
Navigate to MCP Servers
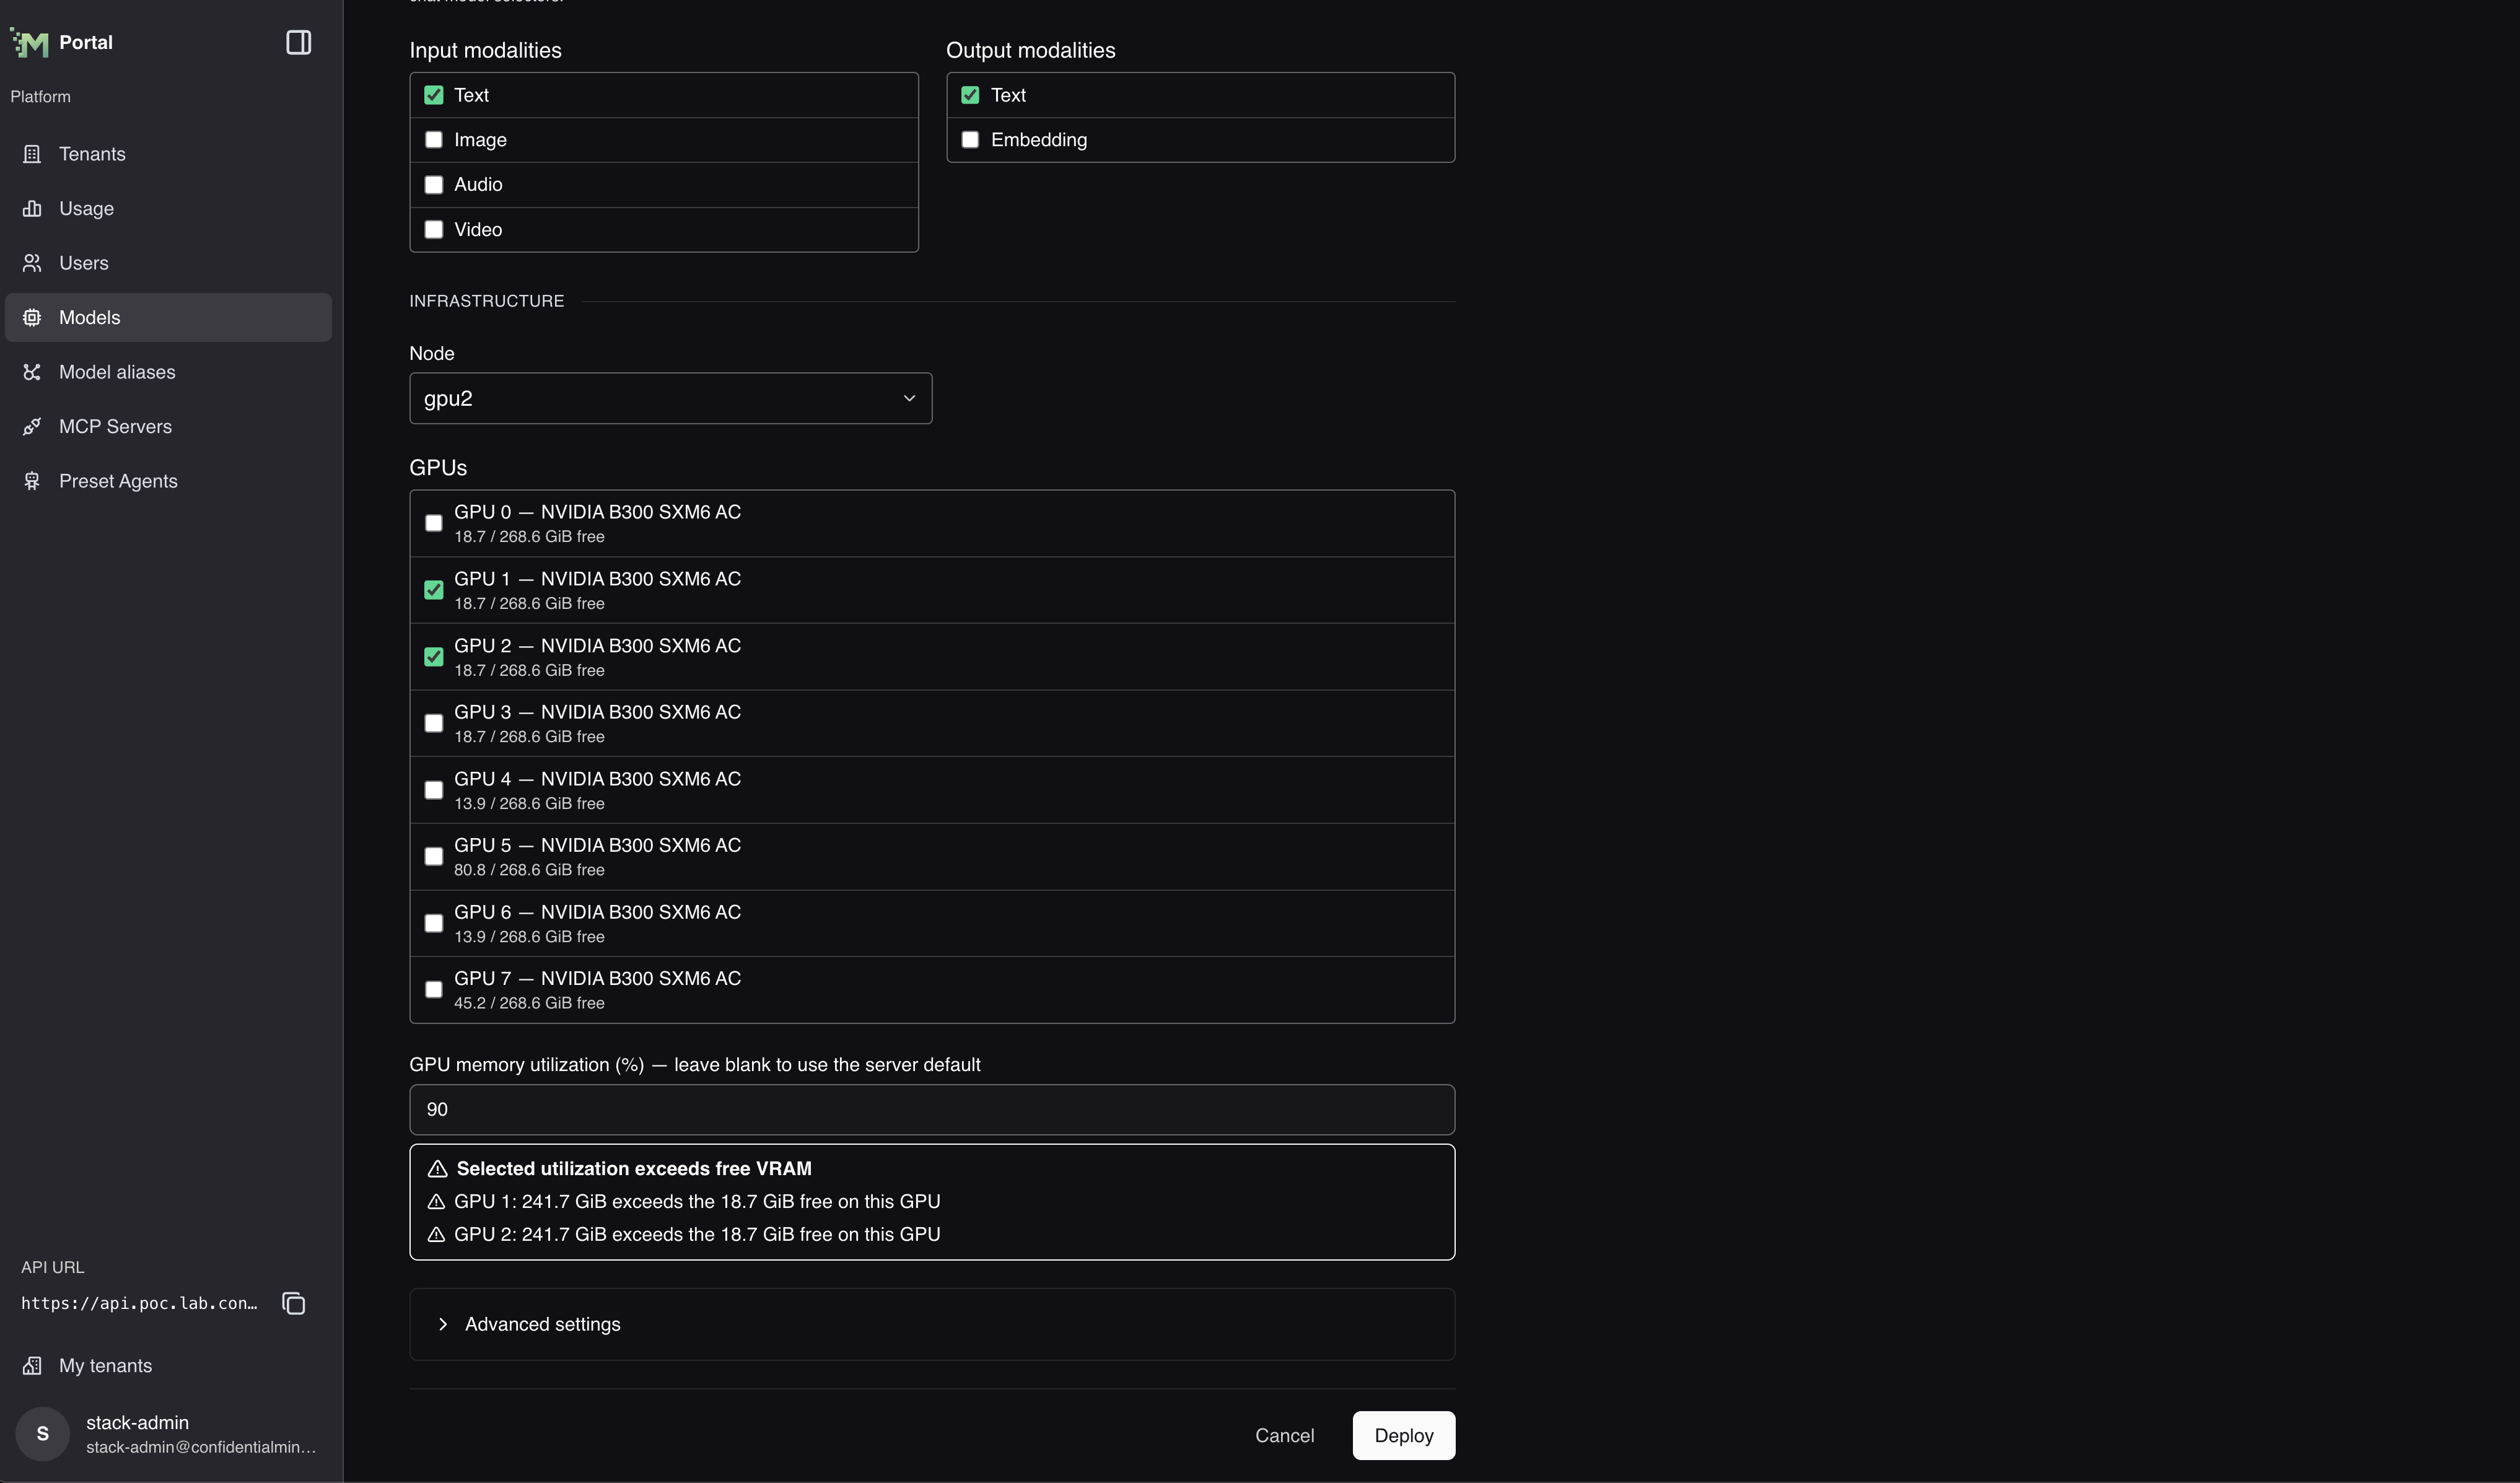[x=168, y=426]
